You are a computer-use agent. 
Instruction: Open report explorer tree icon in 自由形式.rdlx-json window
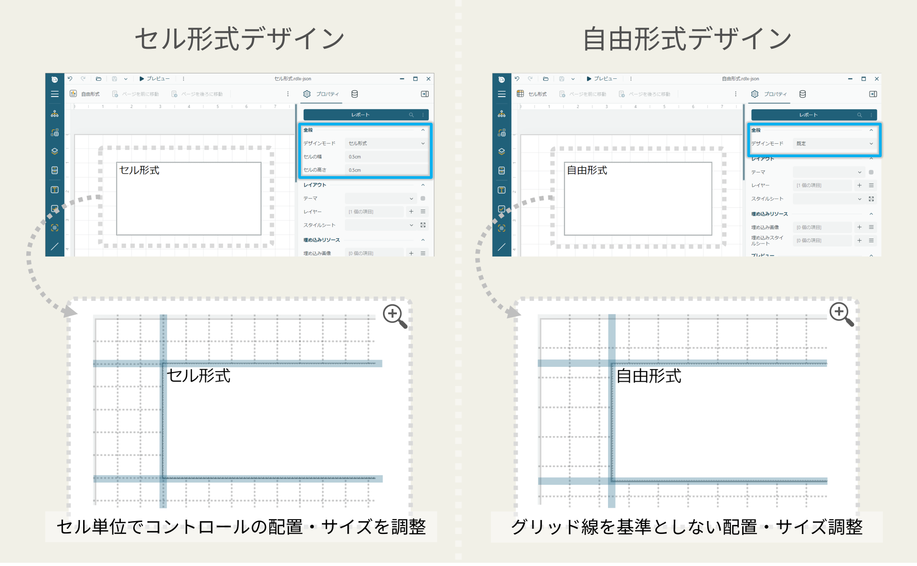[x=501, y=114]
